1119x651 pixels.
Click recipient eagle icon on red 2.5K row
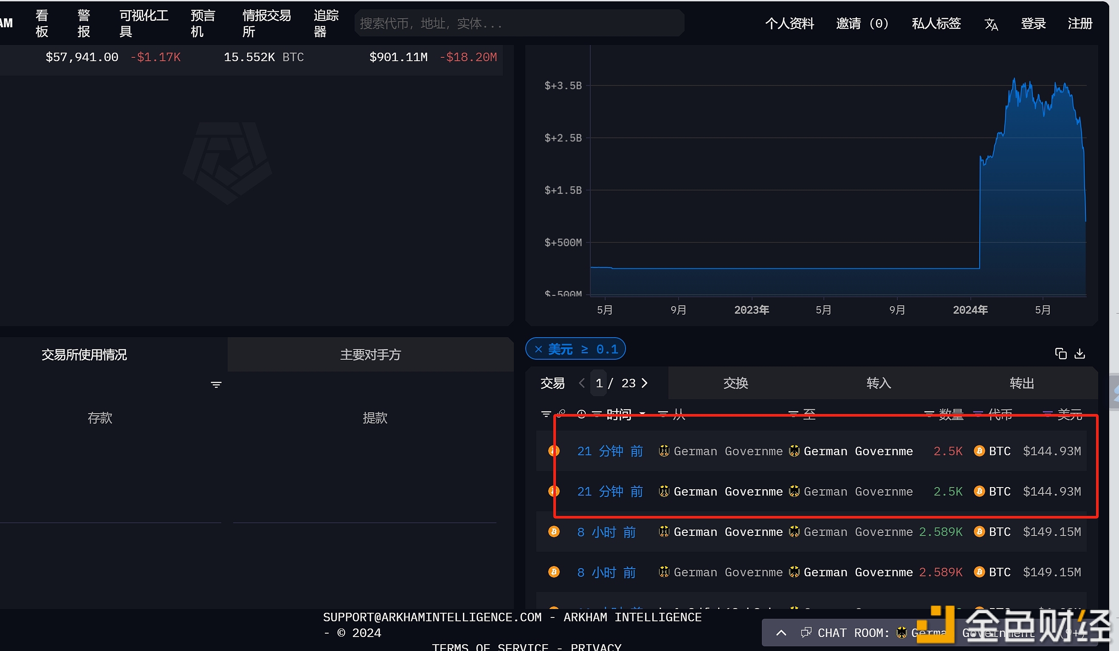(x=794, y=451)
